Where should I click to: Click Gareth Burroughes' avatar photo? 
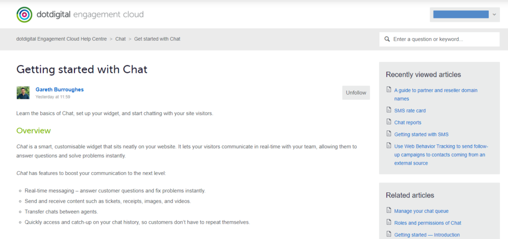pos(23,93)
